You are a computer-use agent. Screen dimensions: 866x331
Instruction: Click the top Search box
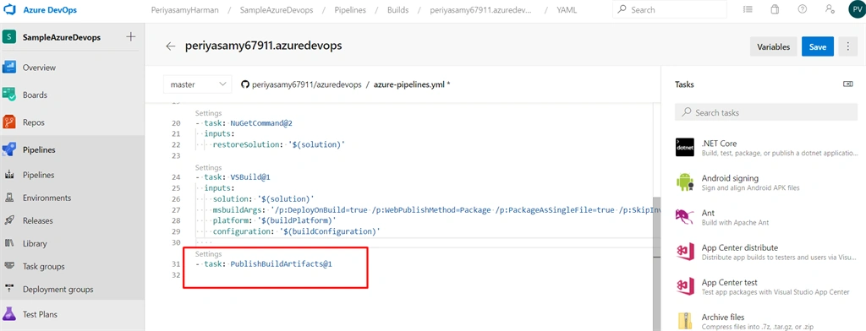click(x=670, y=9)
